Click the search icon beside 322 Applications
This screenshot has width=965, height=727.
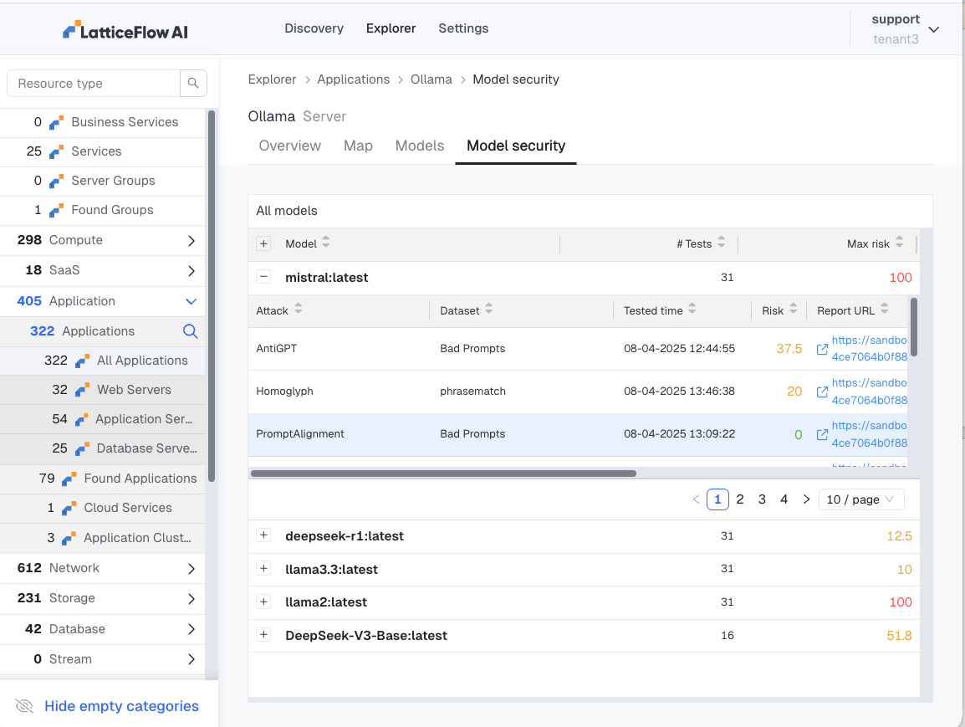pyautogui.click(x=190, y=331)
